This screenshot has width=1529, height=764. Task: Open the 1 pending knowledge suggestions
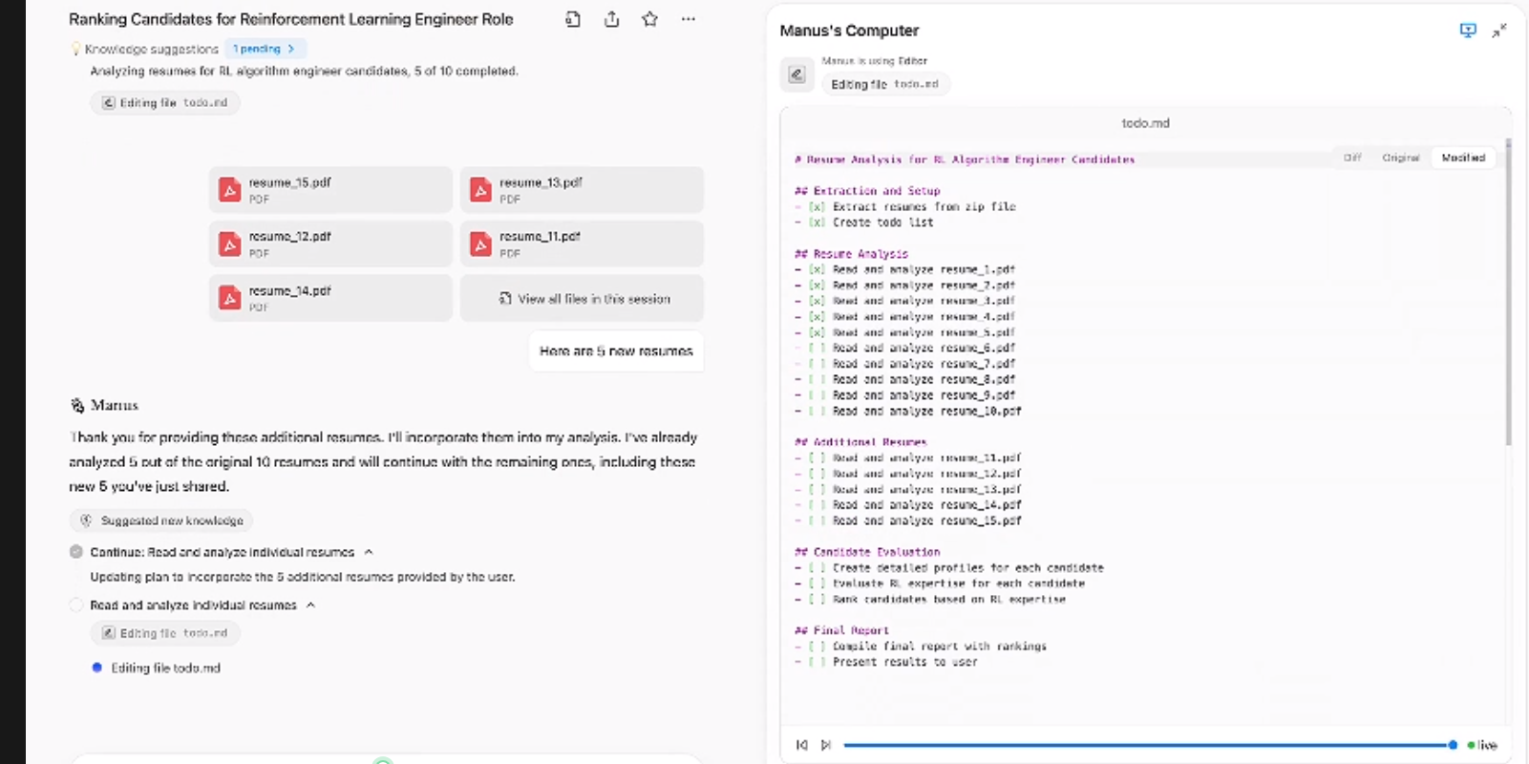(x=264, y=49)
